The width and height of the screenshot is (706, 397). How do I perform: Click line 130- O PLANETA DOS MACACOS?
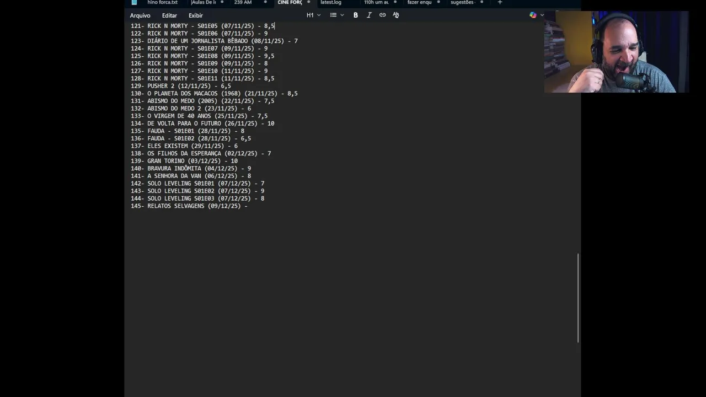click(x=214, y=94)
